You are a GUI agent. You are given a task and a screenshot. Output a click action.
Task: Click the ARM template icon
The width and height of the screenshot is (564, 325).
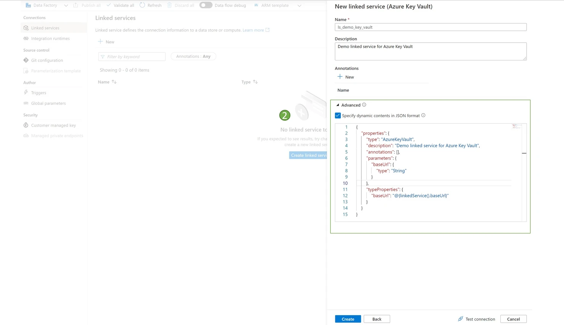pos(256,5)
